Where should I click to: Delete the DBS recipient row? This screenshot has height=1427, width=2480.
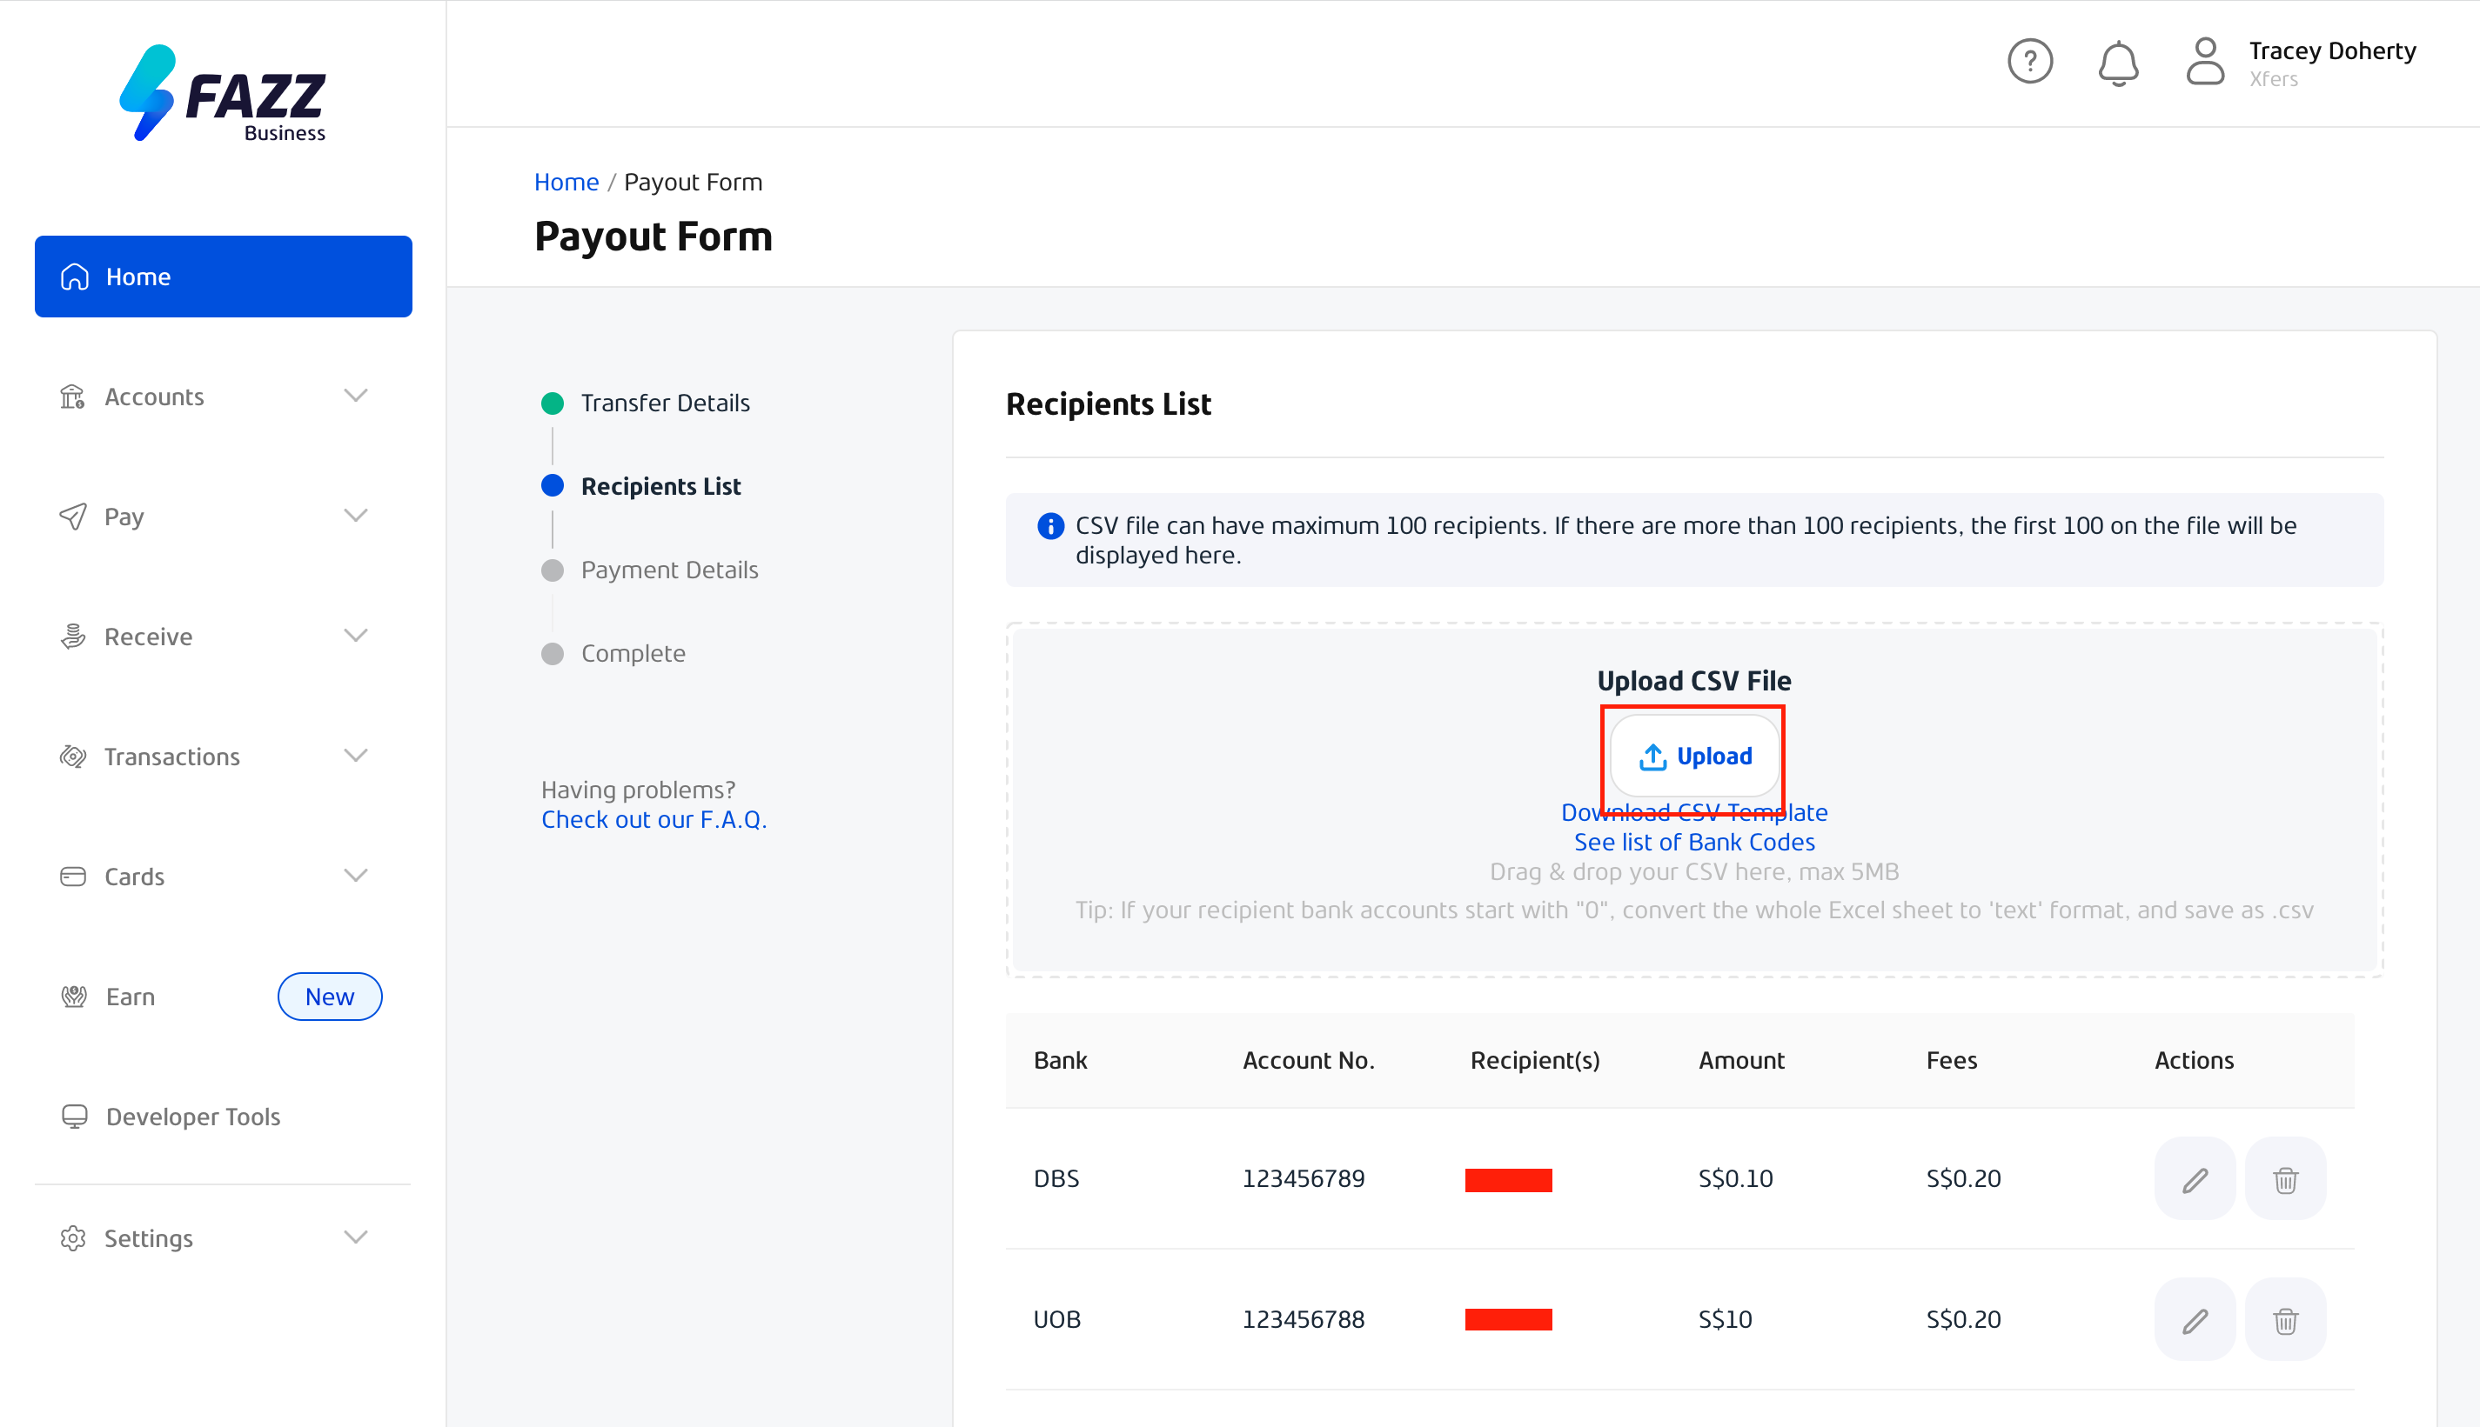(x=2286, y=1179)
